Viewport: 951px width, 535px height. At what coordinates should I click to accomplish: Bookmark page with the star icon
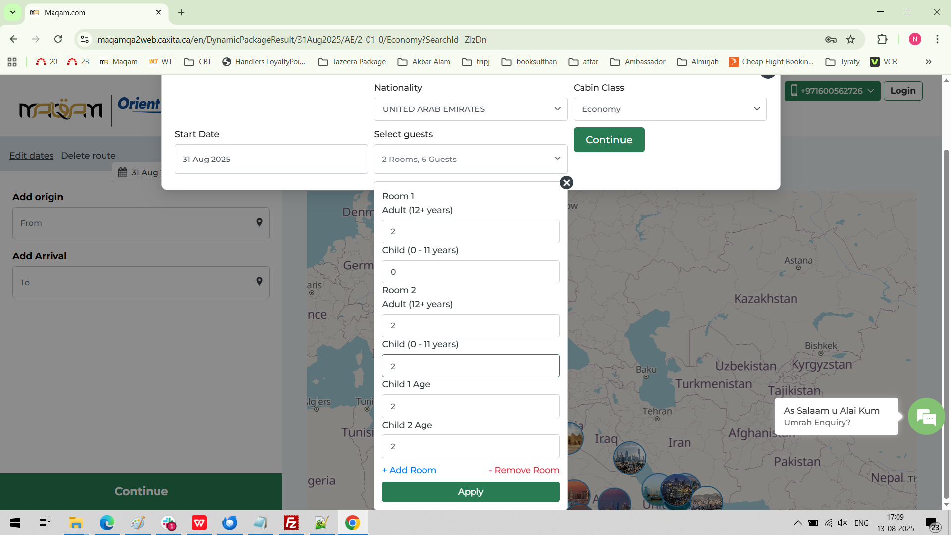pos(851,40)
